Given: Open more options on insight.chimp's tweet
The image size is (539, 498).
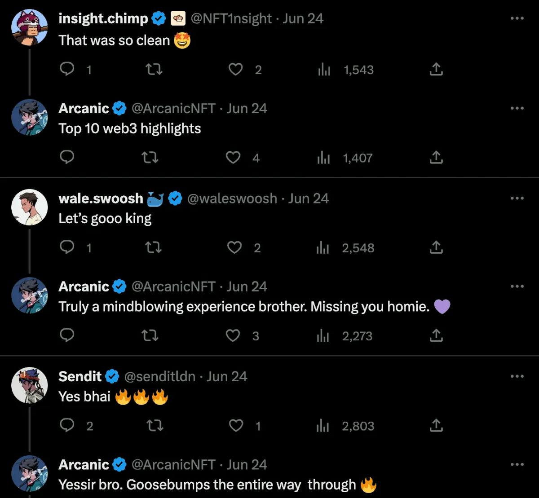Looking at the screenshot, I should [517, 18].
